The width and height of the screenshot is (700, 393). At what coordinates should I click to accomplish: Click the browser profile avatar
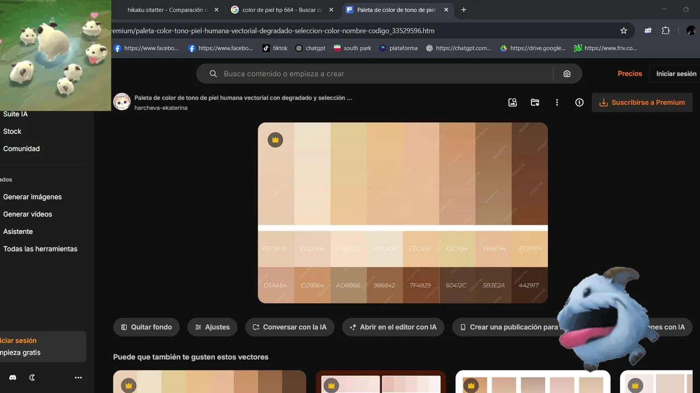pos(691,31)
